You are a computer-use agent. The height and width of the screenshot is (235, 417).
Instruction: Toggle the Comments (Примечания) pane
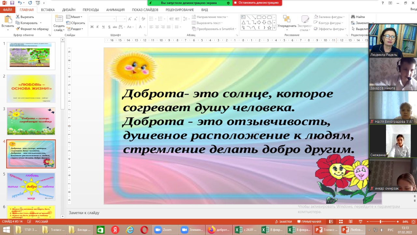[x=309, y=222]
